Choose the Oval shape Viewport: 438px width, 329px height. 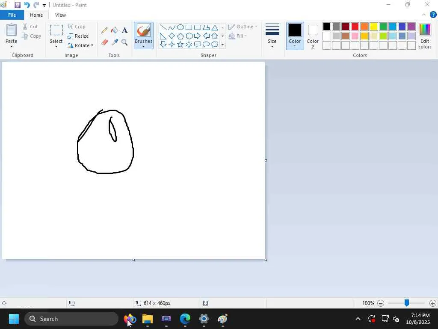click(180, 27)
